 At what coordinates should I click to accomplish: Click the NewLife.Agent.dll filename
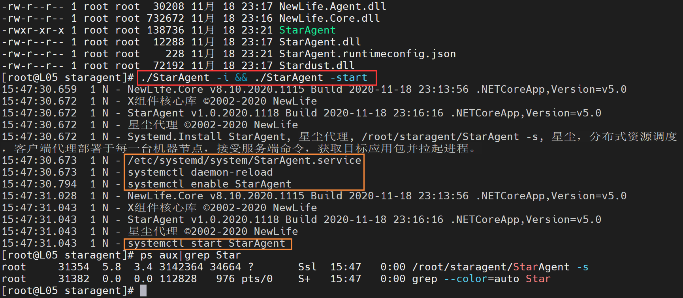[333, 6]
